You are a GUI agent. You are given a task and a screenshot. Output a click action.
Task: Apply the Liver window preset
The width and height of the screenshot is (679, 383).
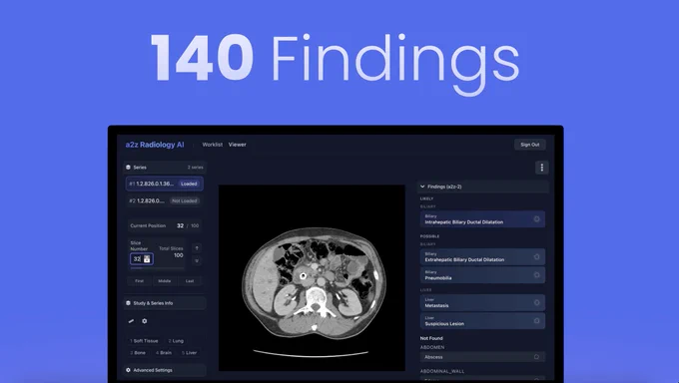coord(190,353)
